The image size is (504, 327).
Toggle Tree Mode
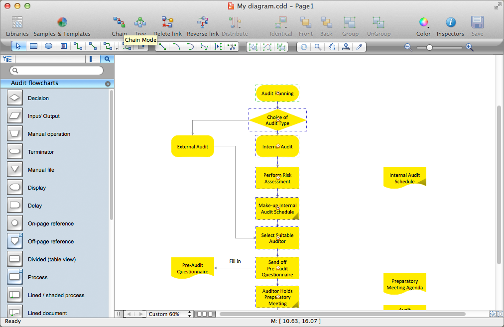click(140, 25)
